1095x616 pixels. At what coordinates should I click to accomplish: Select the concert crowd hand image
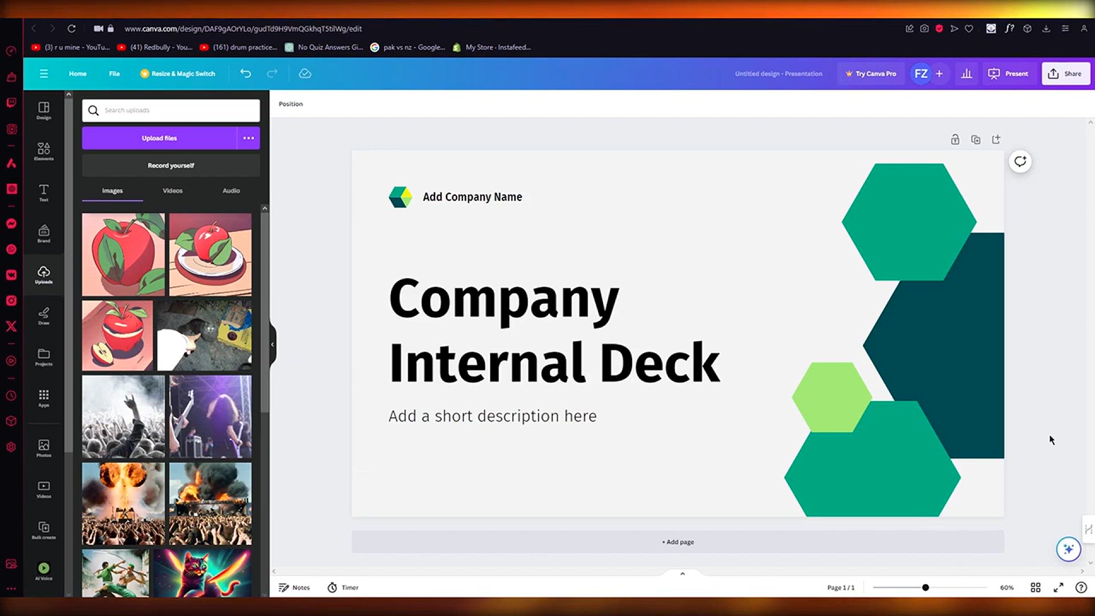tap(123, 416)
